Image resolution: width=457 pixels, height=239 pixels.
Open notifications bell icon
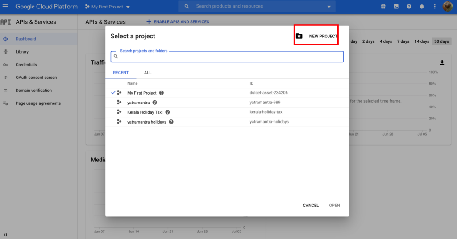pos(422,6)
